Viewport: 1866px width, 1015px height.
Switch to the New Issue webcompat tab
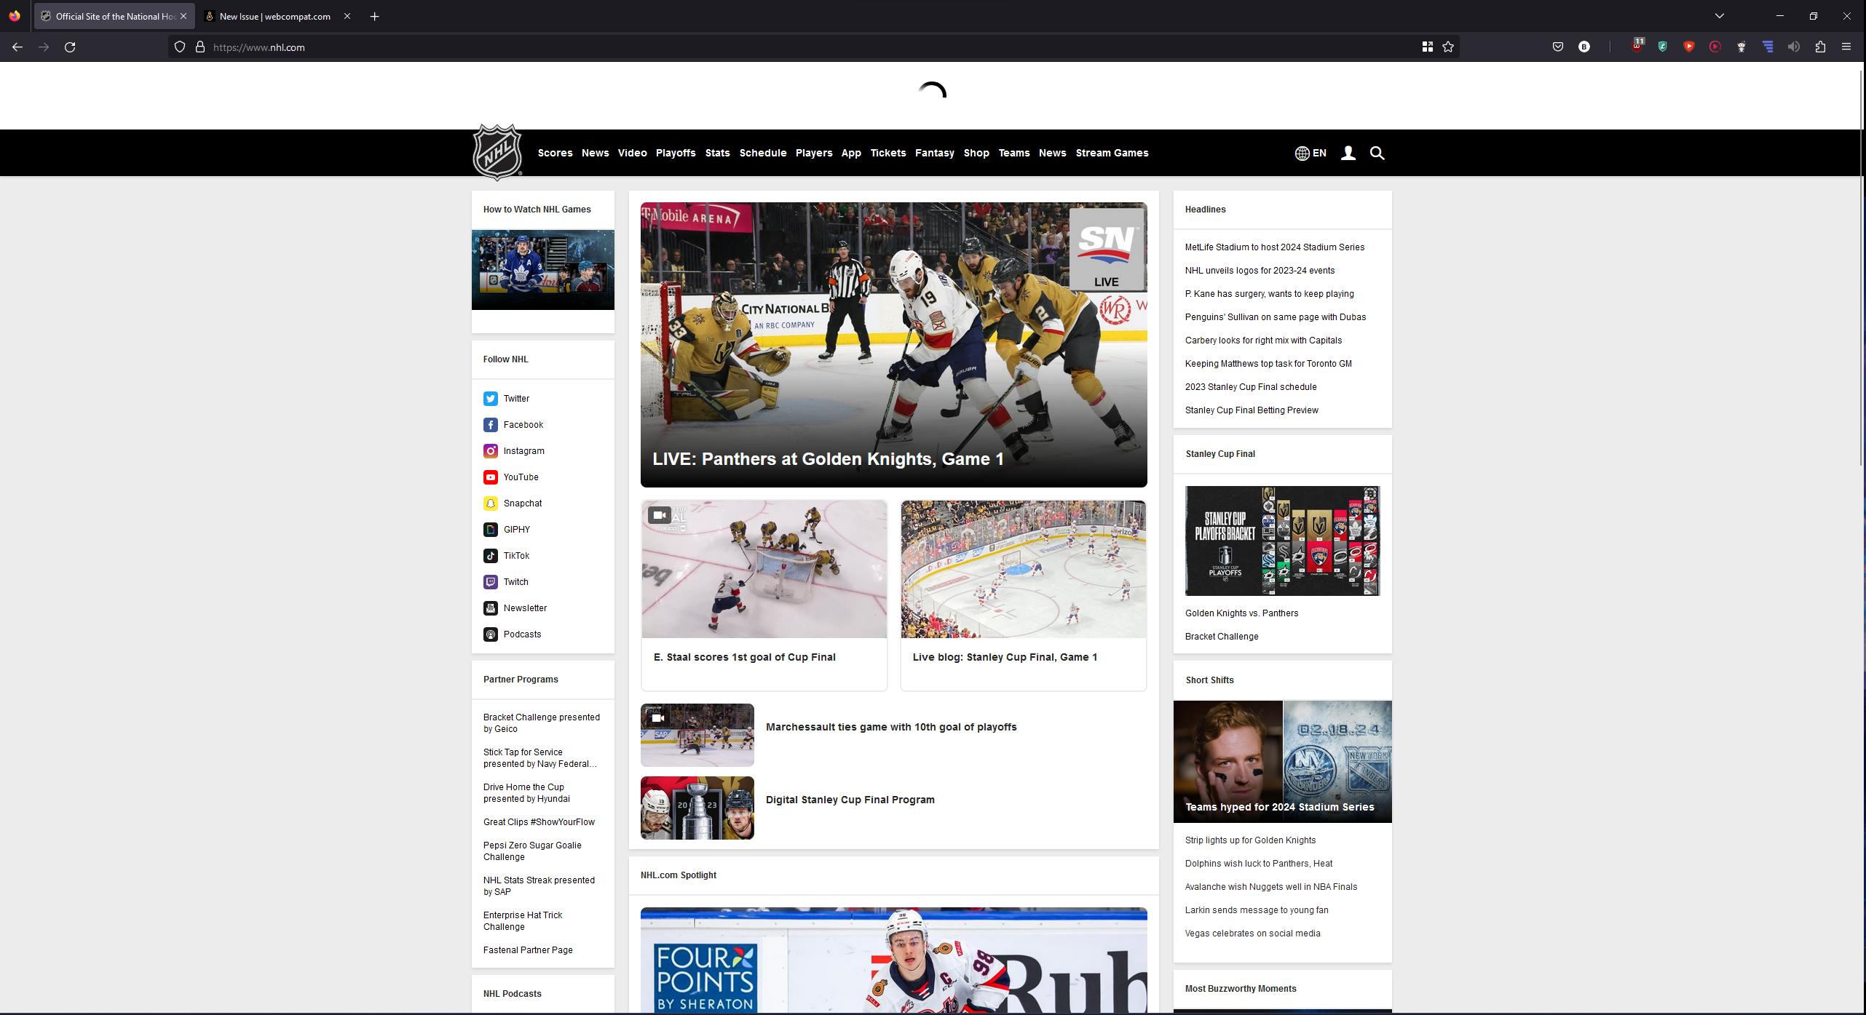pyautogui.click(x=269, y=15)
